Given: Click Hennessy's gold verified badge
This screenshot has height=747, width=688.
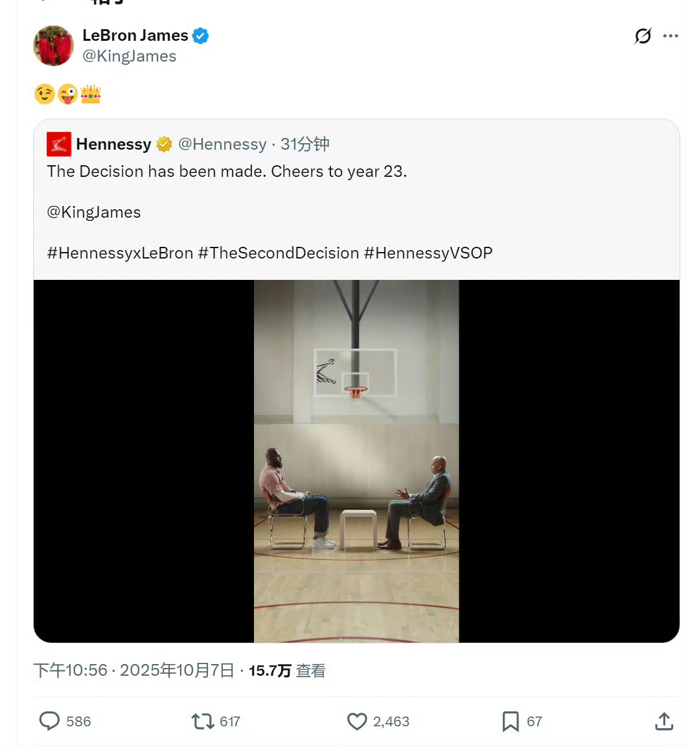Looking at the screenshot, I should (164, 144).
